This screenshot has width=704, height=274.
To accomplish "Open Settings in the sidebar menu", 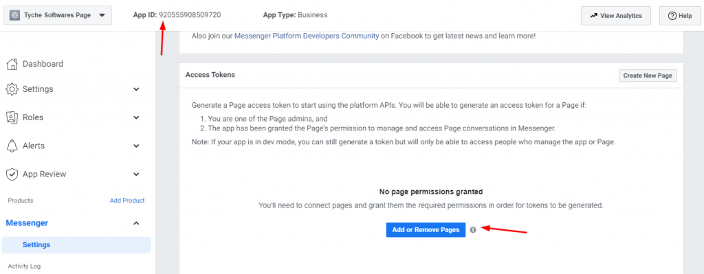I will (38, 89).
